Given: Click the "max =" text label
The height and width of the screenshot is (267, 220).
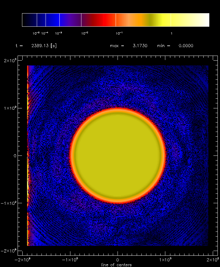Looking at the screenshot, I should [117, 46].
